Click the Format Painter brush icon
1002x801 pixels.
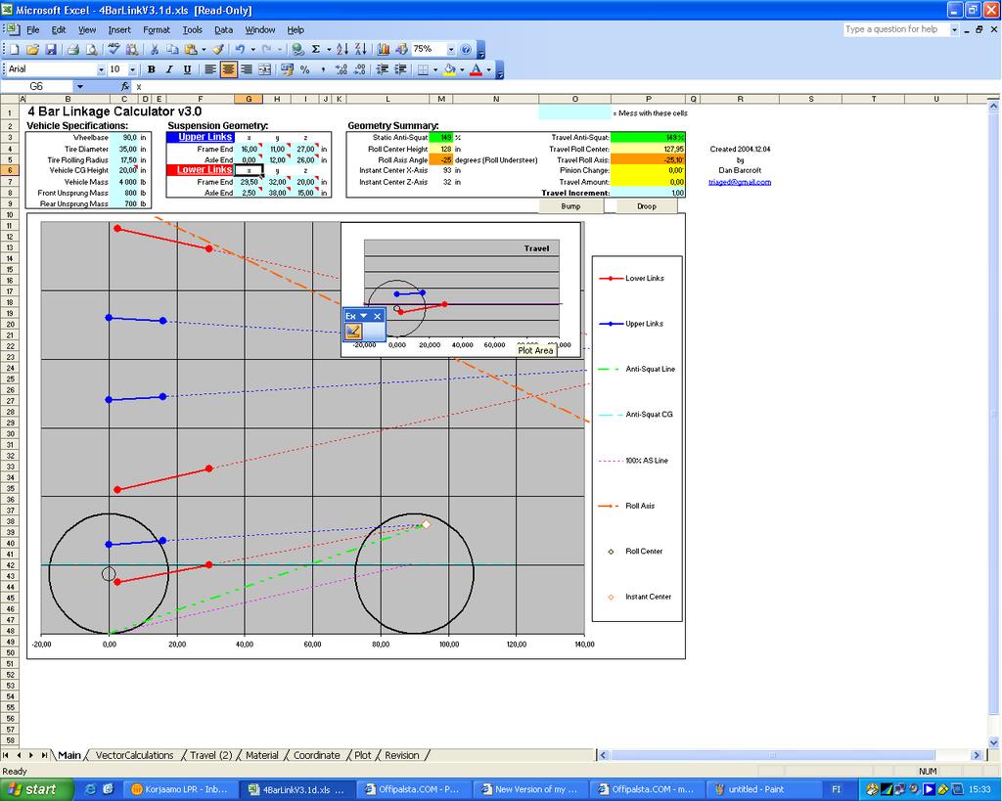pyautogui.click(x=217, y=49)
